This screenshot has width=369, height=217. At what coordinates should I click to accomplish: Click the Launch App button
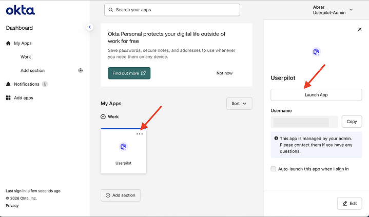click(x=316, y=95)
